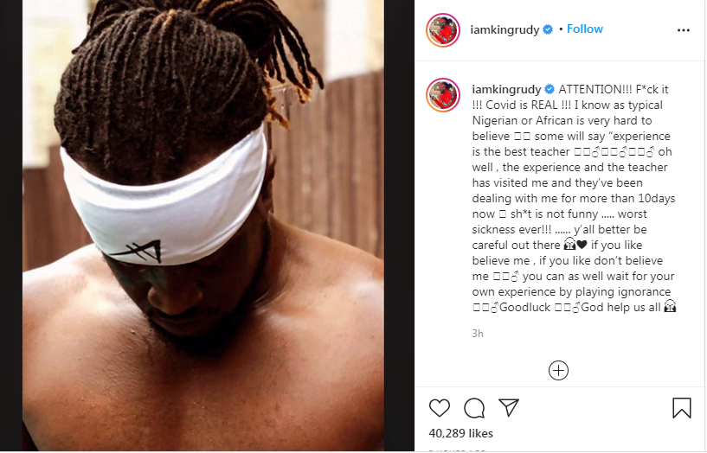Open the comment bubble icon
The image size is (707, 453).
[x=474, y=408]
